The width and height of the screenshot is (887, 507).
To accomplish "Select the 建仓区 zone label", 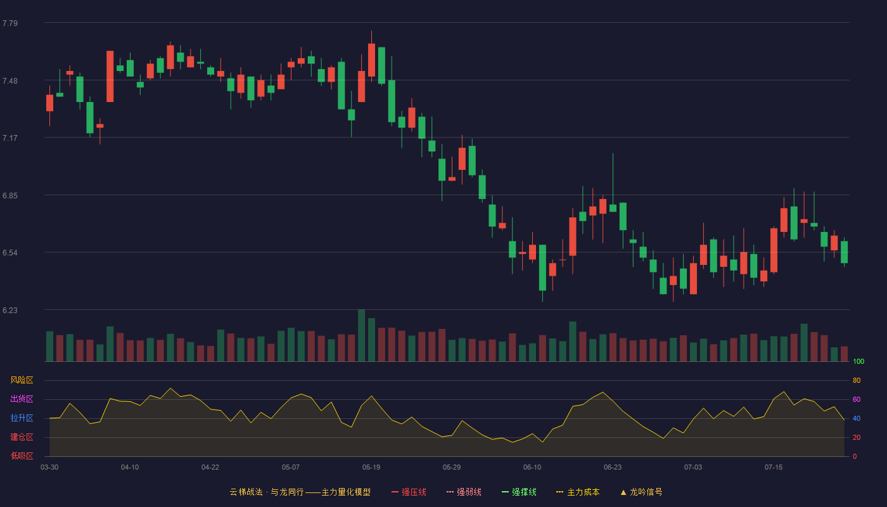I will (x=22, y=437).
